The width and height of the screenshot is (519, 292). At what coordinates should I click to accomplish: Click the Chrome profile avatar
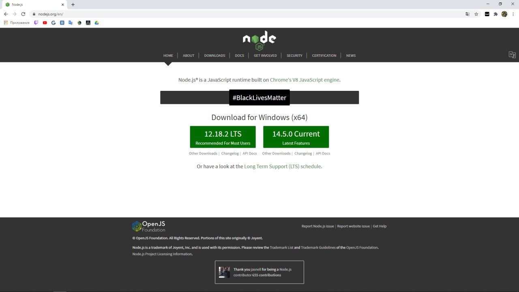(504, 14)
